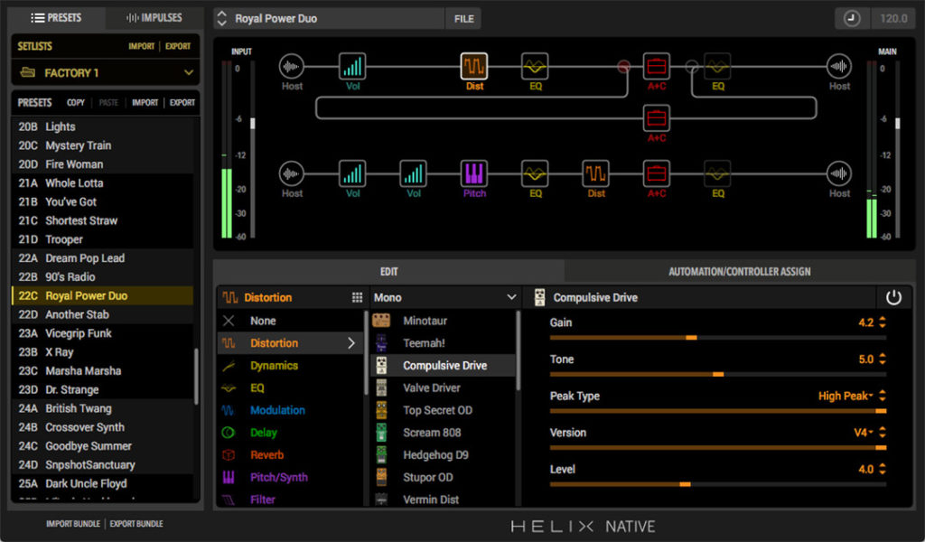This screenshot has width=925, height=542.
Task: Toggle the Compulsive Drive power bypass button
Action: [893, 297]
